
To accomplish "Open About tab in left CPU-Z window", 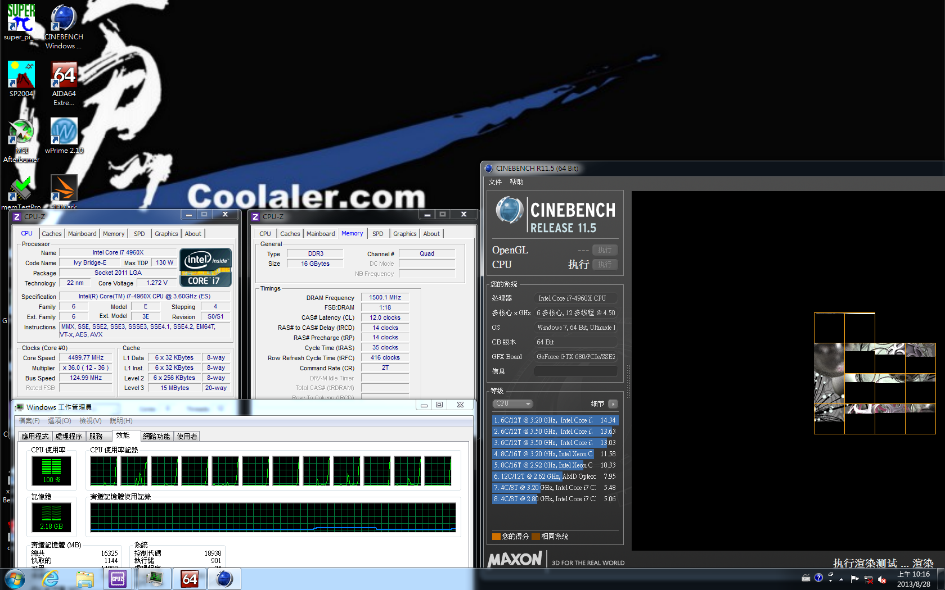I will (193, 234).
